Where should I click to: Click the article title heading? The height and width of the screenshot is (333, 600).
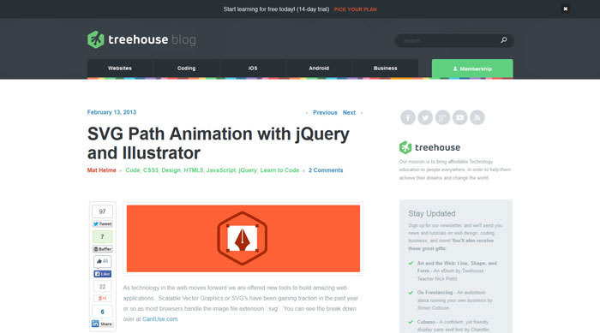[218, 143]
